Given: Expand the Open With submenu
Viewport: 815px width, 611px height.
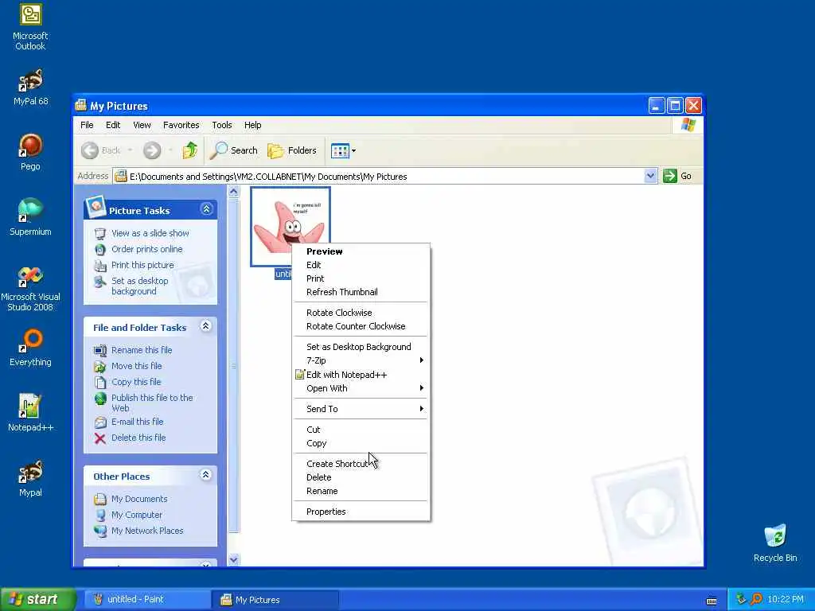Looking at the screenshot, I should pyautogui.click(x=361, y=388).
